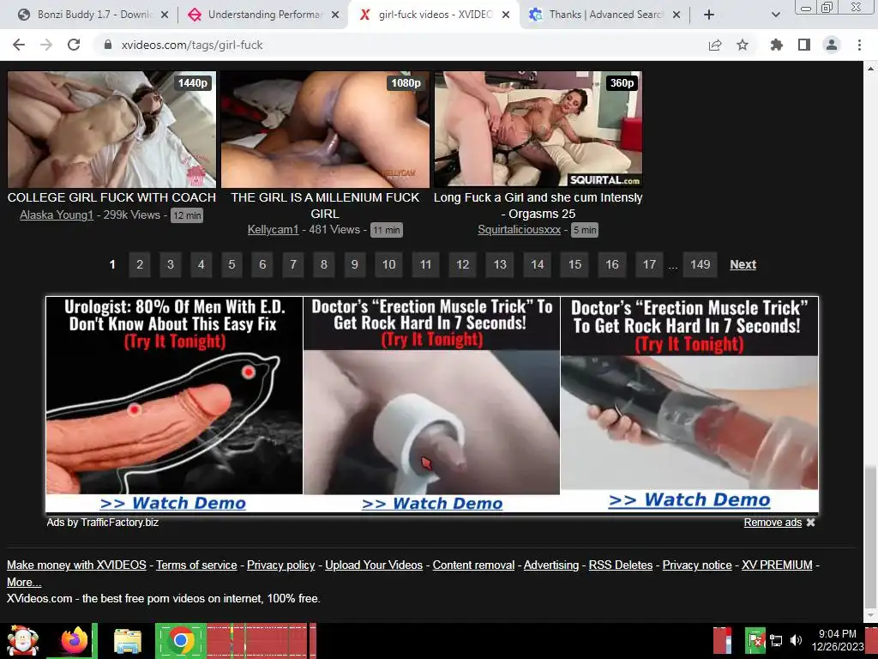
Task: Navigate to results page 13
Action: click(x=500, y=264)
